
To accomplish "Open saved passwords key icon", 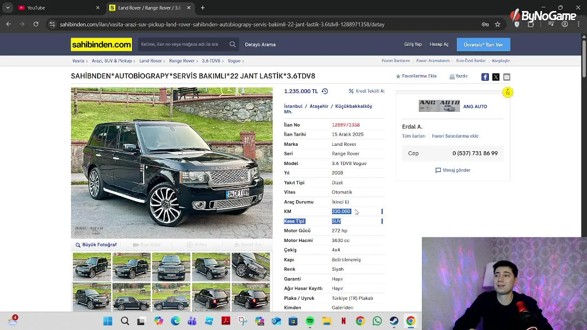I will [485, 24].
